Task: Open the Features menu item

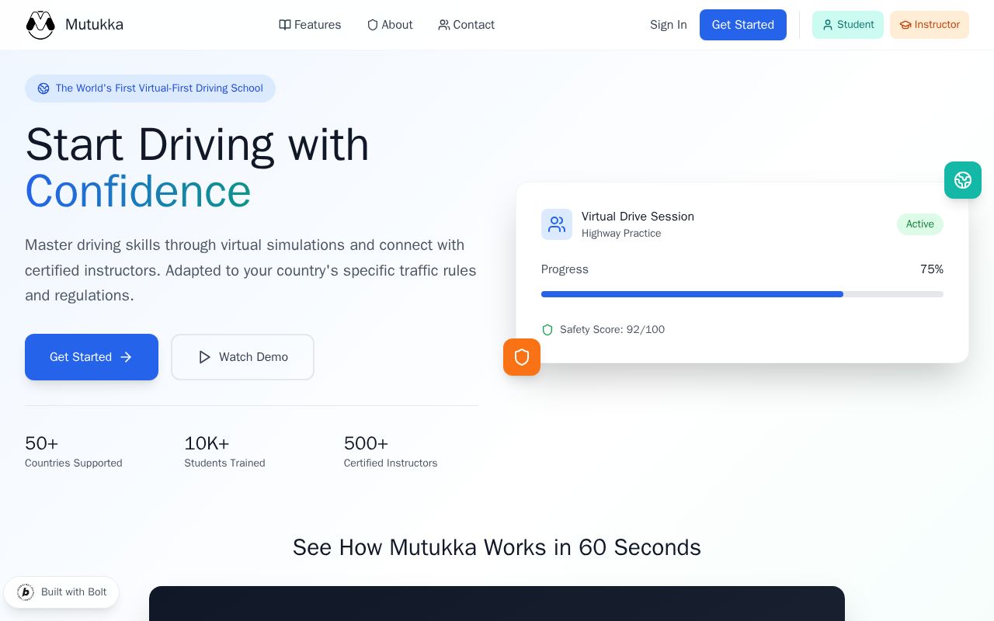Action: coord(310,25)
